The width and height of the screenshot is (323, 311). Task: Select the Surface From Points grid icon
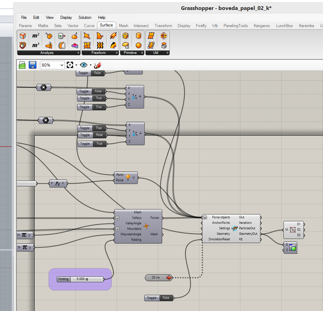point(87,45)
